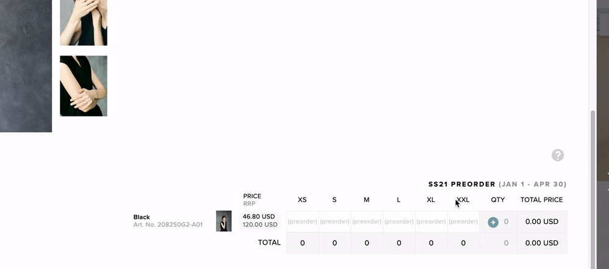Click the gray help question mark icon
609x269 pixels.
click(x=558, y=155)
